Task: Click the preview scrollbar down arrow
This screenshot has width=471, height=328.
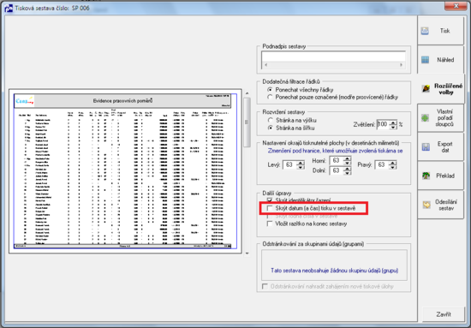Action: point(247,253)
